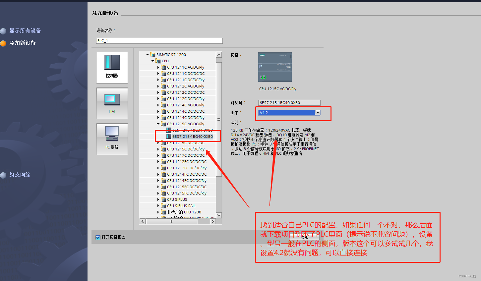The height and width of the screenshot is (281, 481).
Task: Click folder icon of CPU 1212FC DC/DC/DC
Action: (163, 161)
